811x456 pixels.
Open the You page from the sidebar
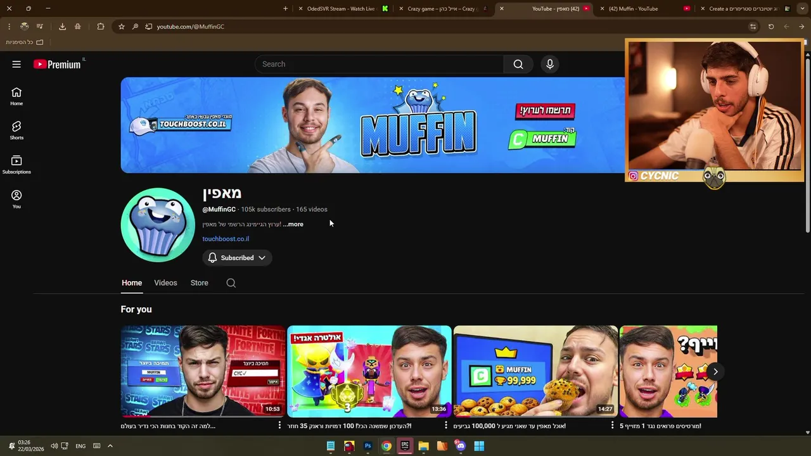16,199
